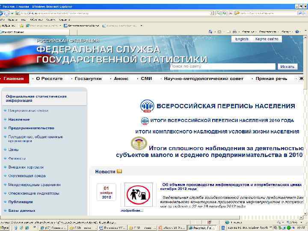
Task: Click the internet zone globe in status bar
Action: point(227,222)
